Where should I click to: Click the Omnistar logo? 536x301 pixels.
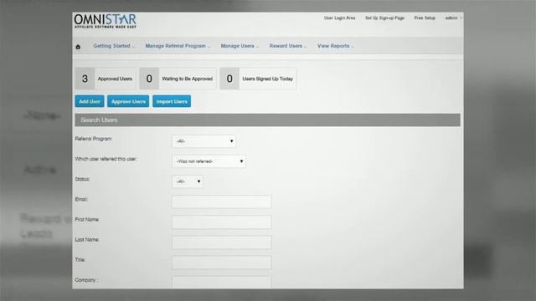(106, 21)
